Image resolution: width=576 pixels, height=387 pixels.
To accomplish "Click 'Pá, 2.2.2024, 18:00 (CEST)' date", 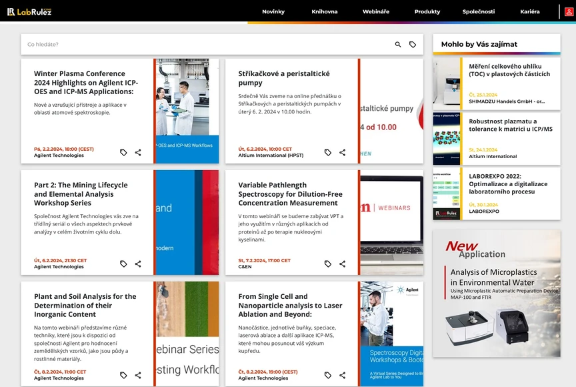I will [x=64, y=149].
